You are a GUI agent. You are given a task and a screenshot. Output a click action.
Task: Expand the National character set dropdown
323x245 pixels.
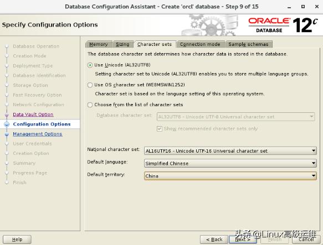[230, 151]
